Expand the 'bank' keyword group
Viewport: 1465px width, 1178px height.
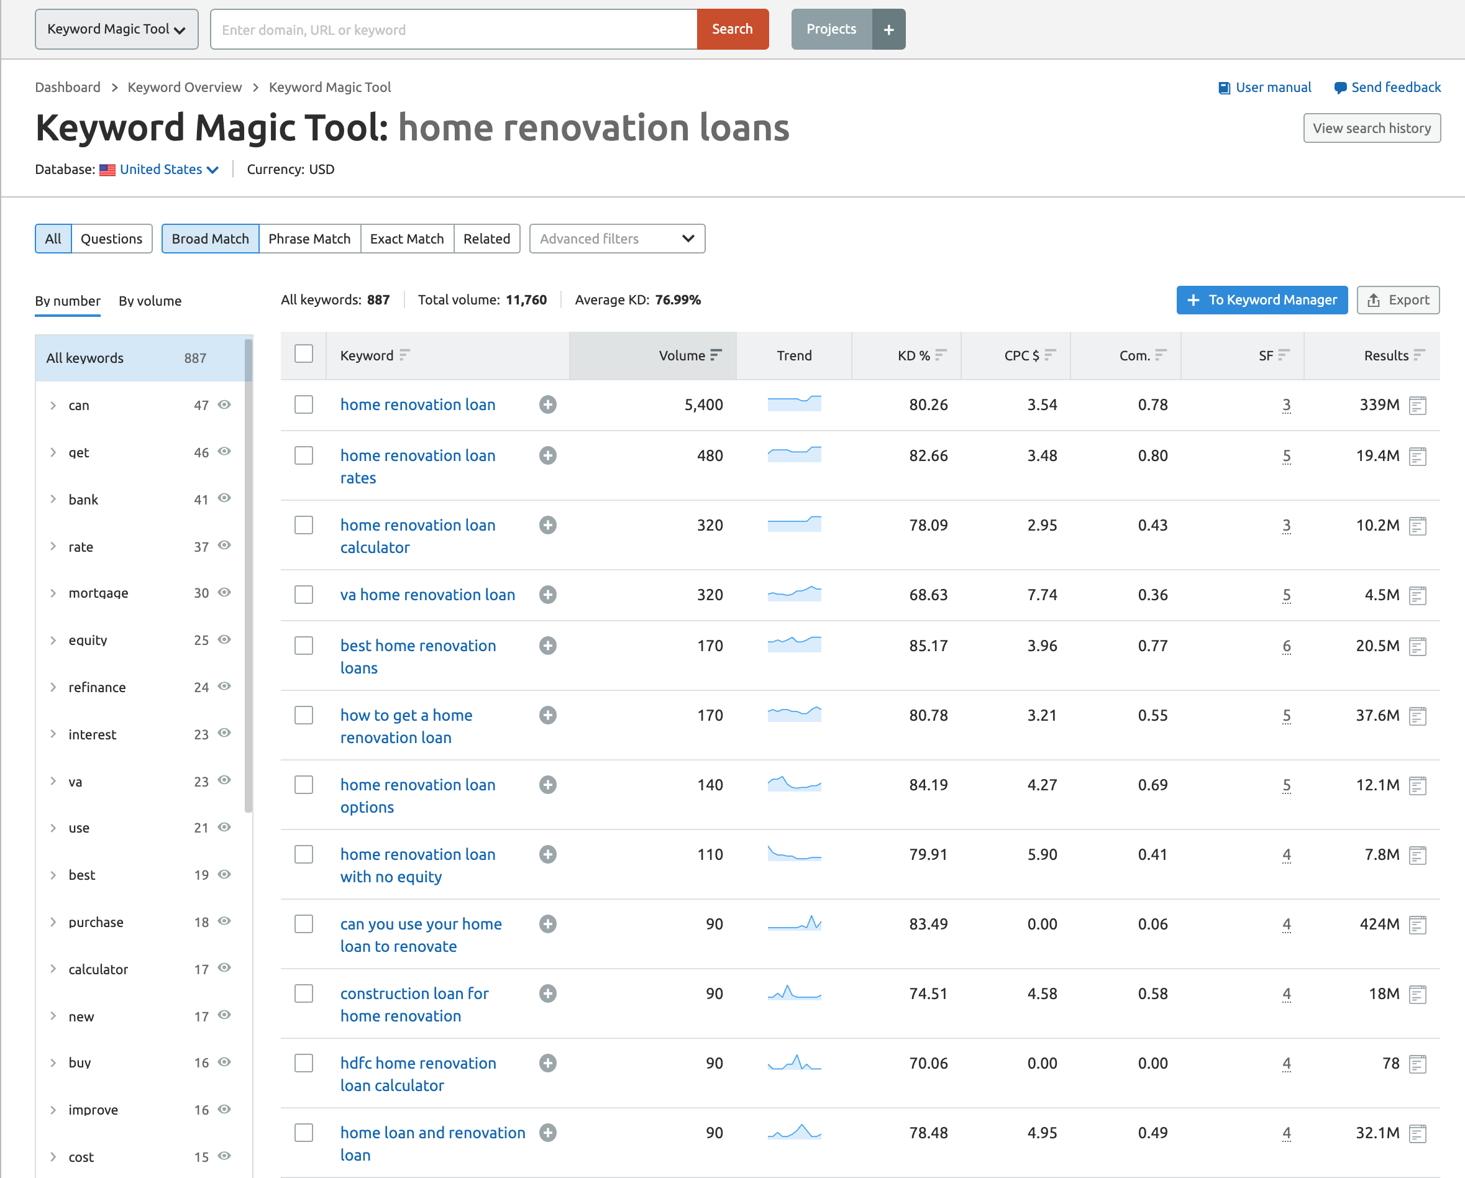(x=53, y=500)
